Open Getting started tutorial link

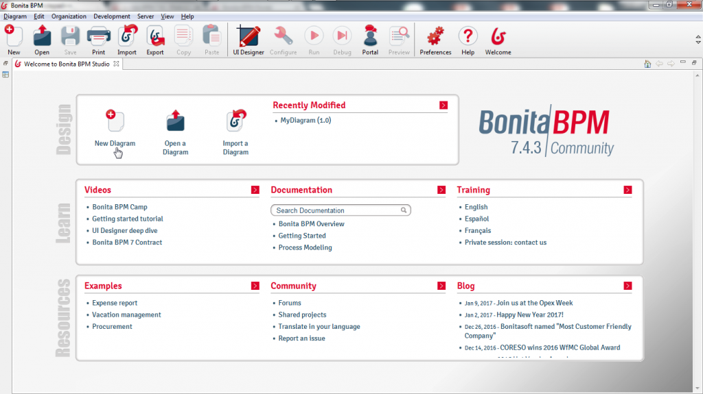127,219
